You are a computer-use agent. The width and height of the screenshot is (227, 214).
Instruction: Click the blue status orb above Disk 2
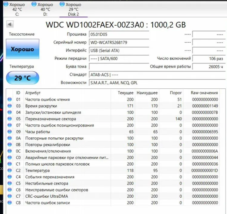pyautogui.click(x=62, y=4)
